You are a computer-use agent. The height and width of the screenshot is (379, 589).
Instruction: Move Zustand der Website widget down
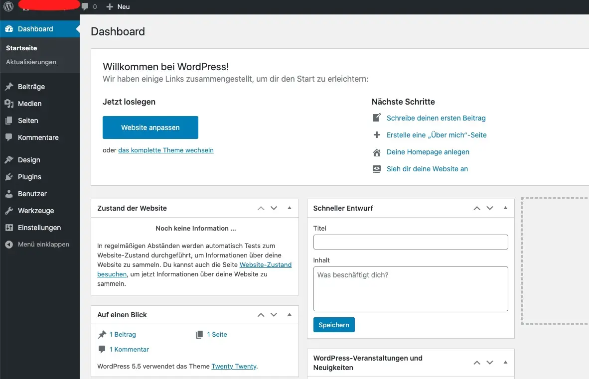[274, 208]
